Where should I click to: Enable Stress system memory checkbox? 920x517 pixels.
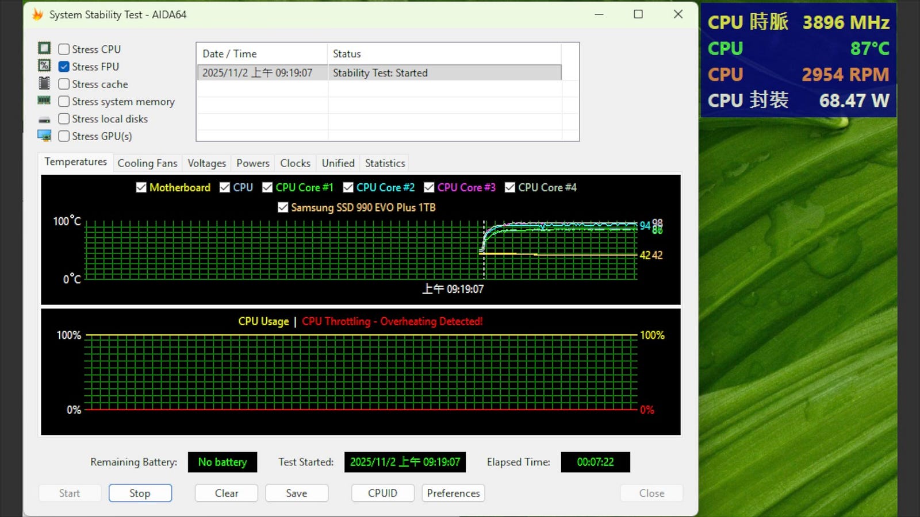pyautogui.click(x=64, y=102)
